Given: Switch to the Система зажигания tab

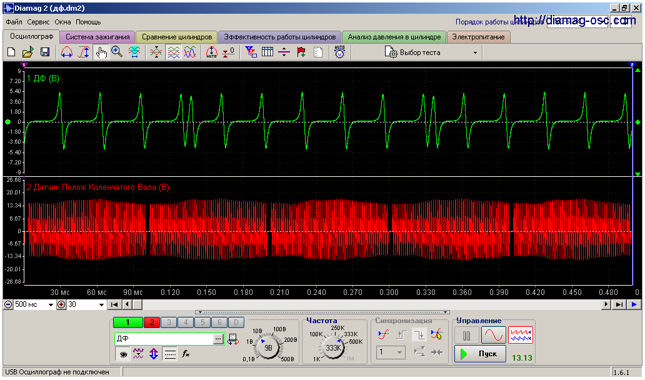Looking at the screenshot, I should coord(97,37).
